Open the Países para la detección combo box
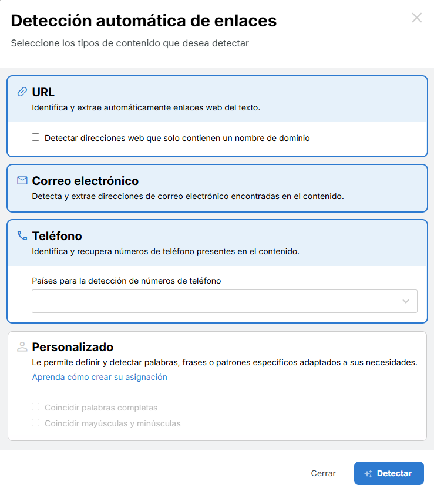Screen dimensions: 434x495 (224, 301)
